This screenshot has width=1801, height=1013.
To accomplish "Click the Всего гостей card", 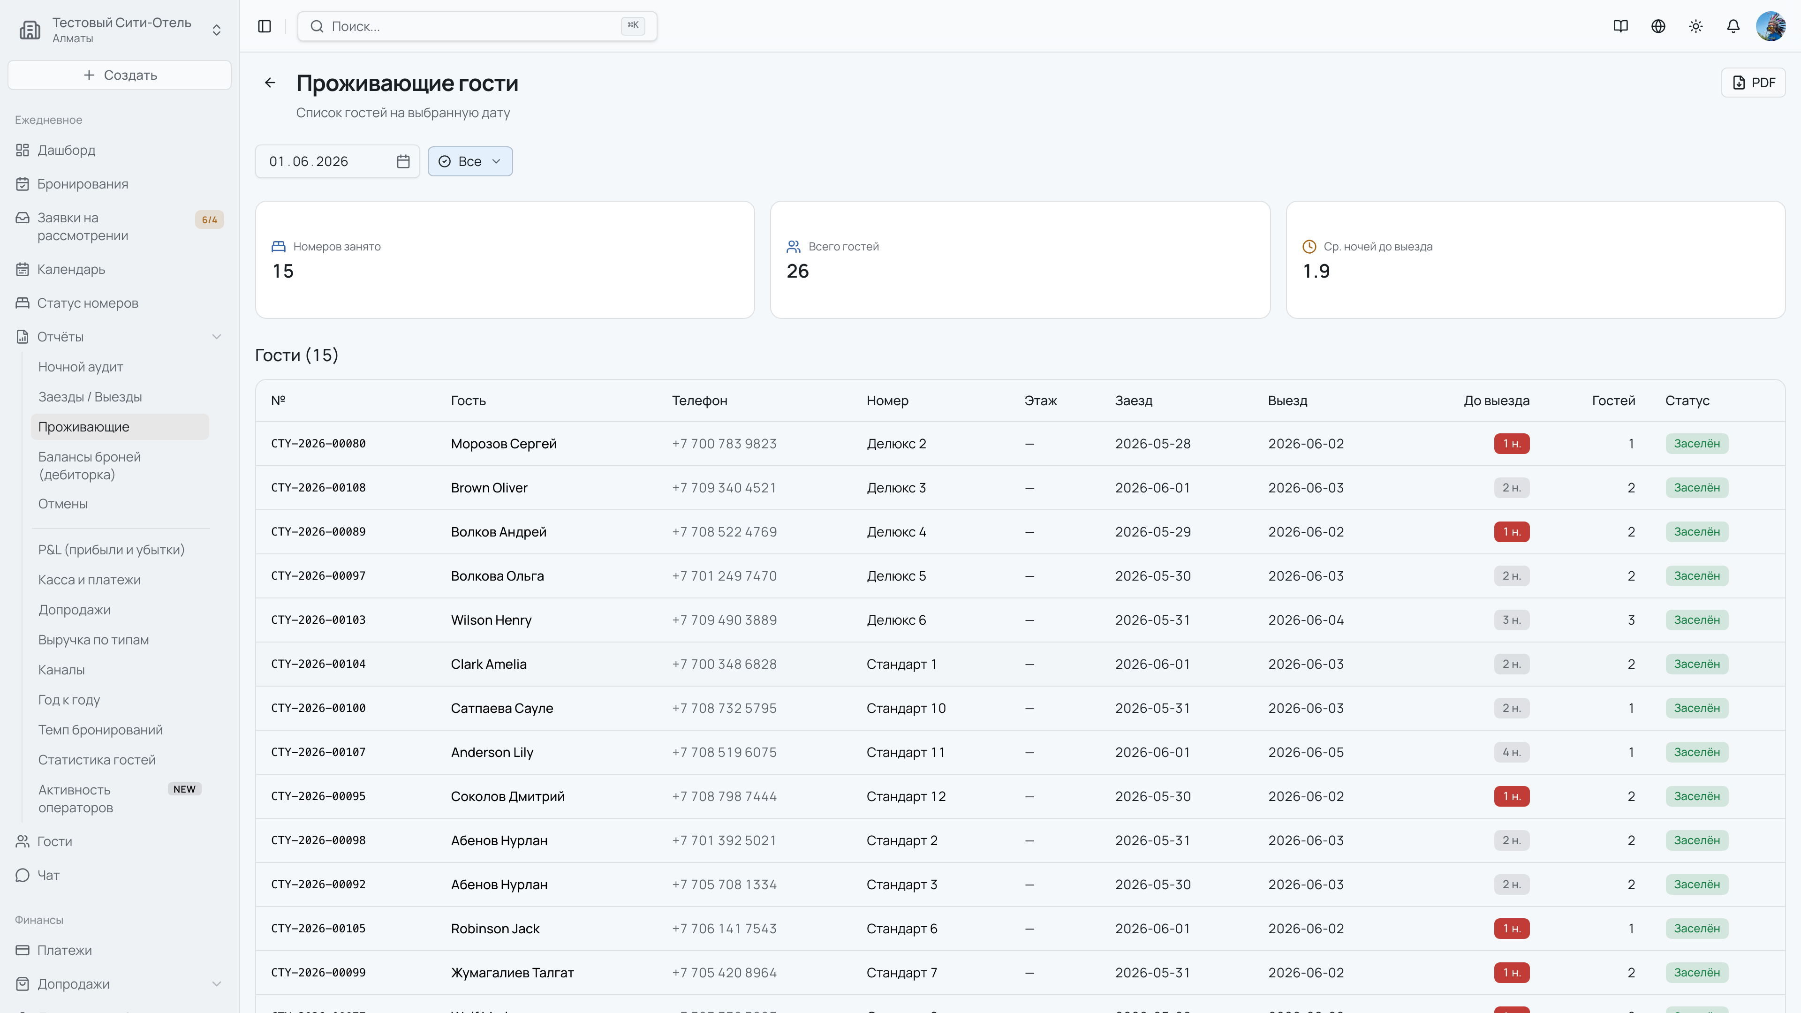I will [x=1020, y=260].
